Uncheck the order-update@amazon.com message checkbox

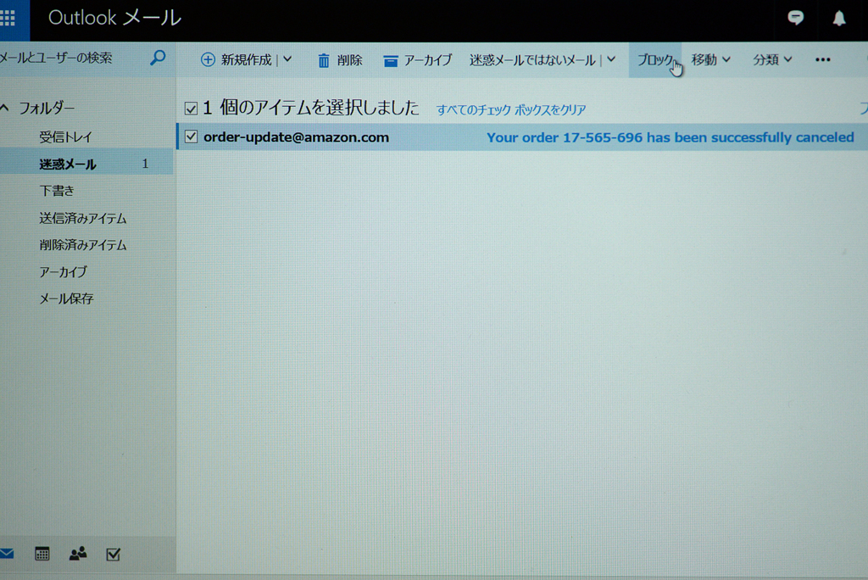191,137
